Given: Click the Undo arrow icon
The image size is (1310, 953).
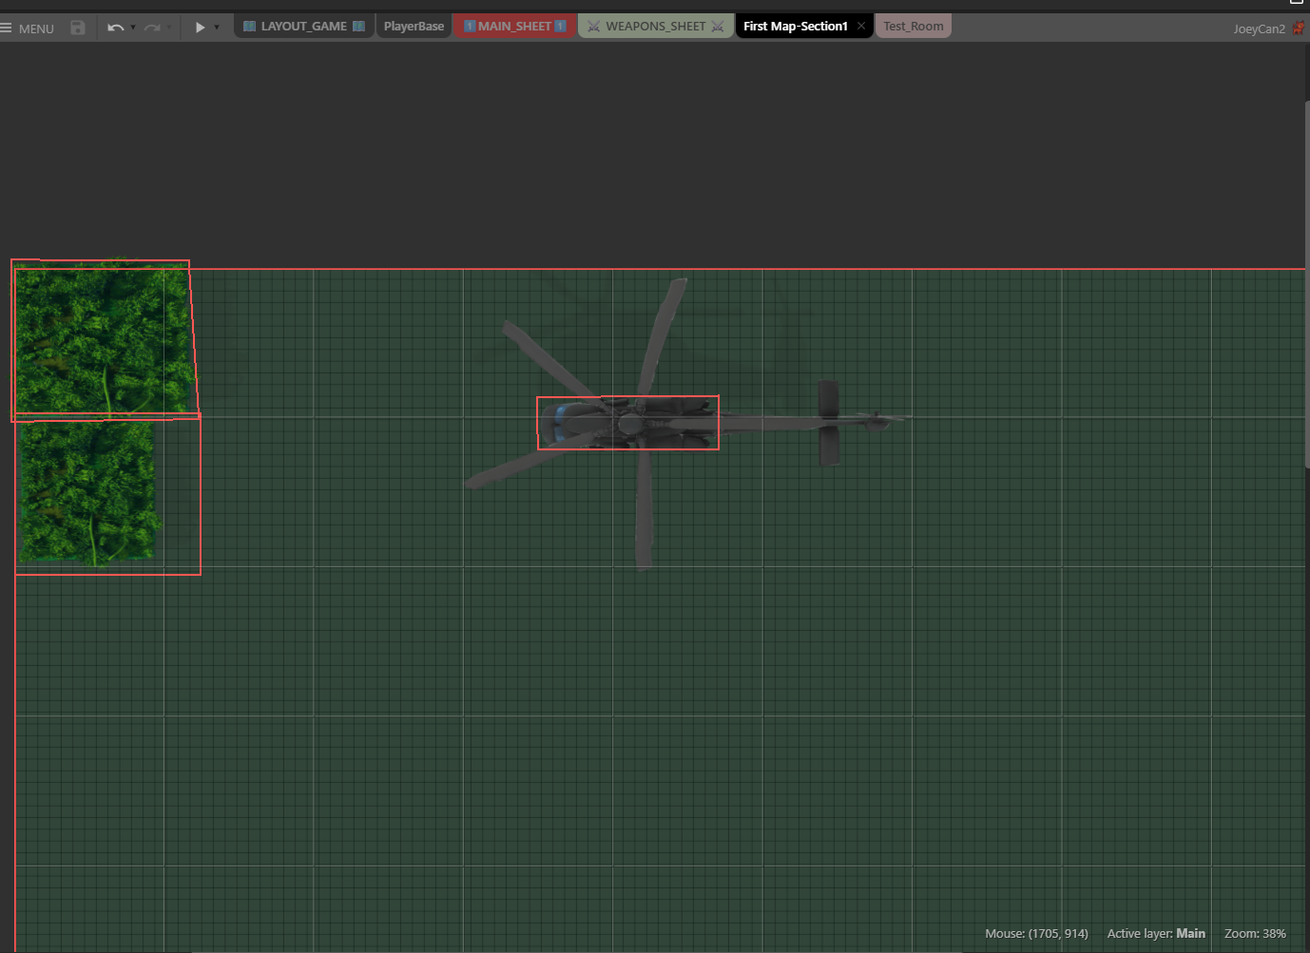Looking at the screenshot, I should (115, 28).
